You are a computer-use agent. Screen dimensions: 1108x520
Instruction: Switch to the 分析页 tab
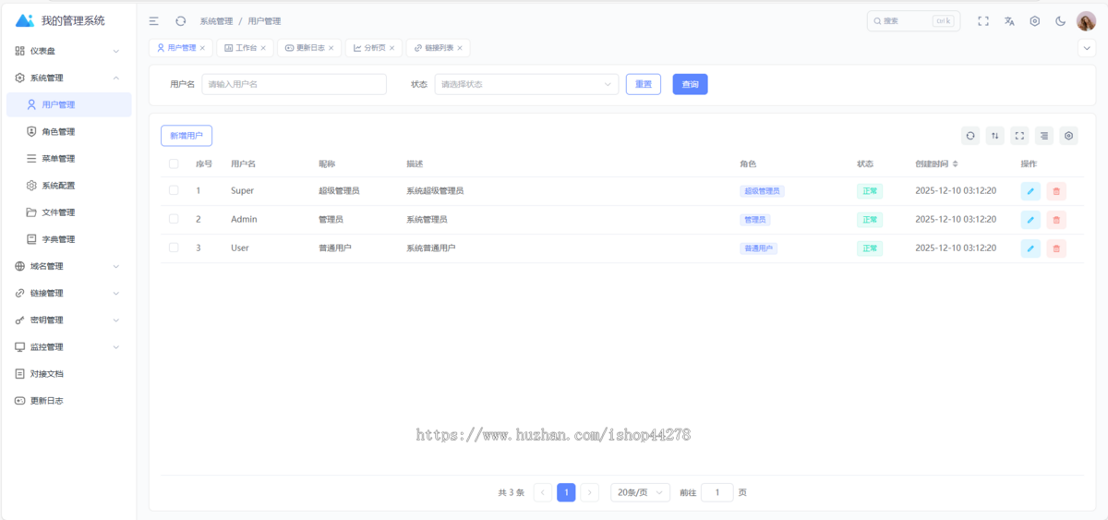[373, 48]
